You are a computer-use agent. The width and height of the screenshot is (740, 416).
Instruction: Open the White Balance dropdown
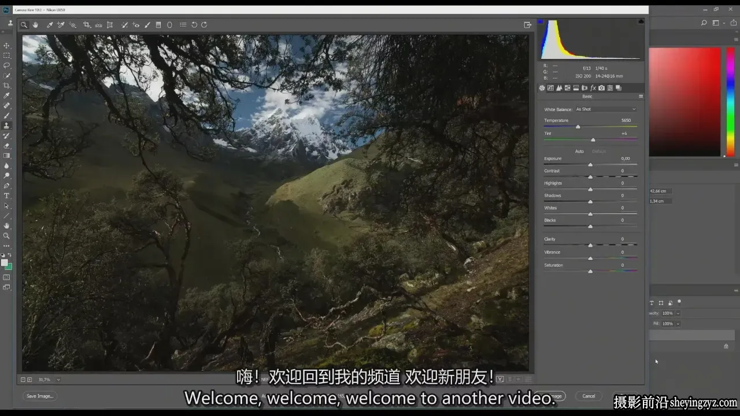(x=605, y=109)
